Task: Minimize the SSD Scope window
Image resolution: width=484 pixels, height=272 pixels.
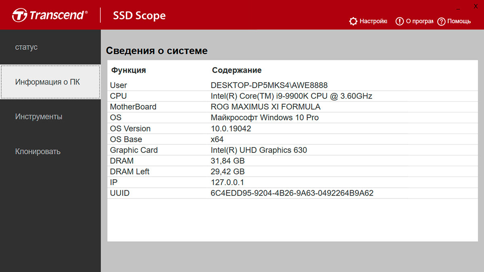Action: click(x=459, y=7)
